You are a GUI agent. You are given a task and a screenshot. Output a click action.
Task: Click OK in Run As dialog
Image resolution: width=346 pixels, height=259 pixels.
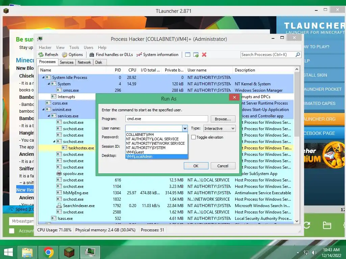coord(196,166)
